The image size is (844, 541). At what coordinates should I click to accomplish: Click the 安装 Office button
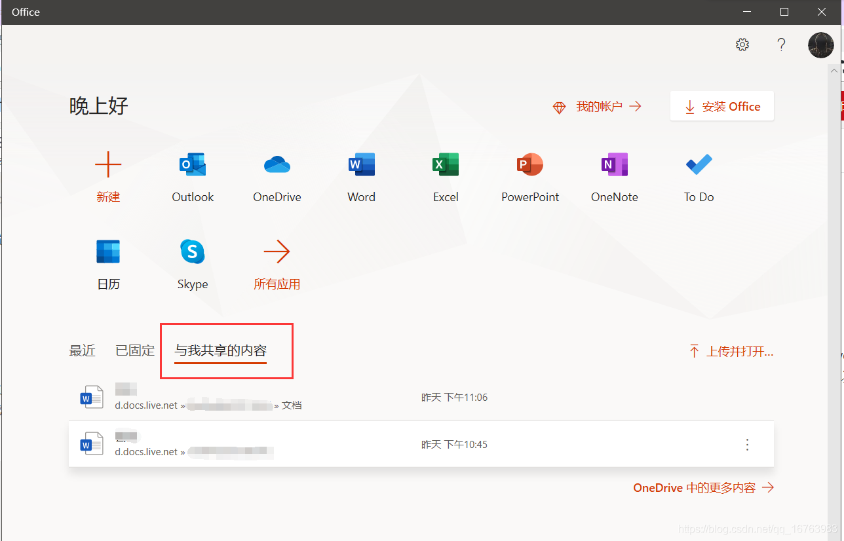click(722, 107)
